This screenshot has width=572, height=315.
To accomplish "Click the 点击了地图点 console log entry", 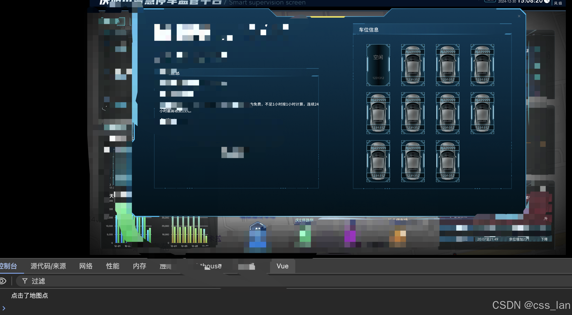I will [30, 295].
